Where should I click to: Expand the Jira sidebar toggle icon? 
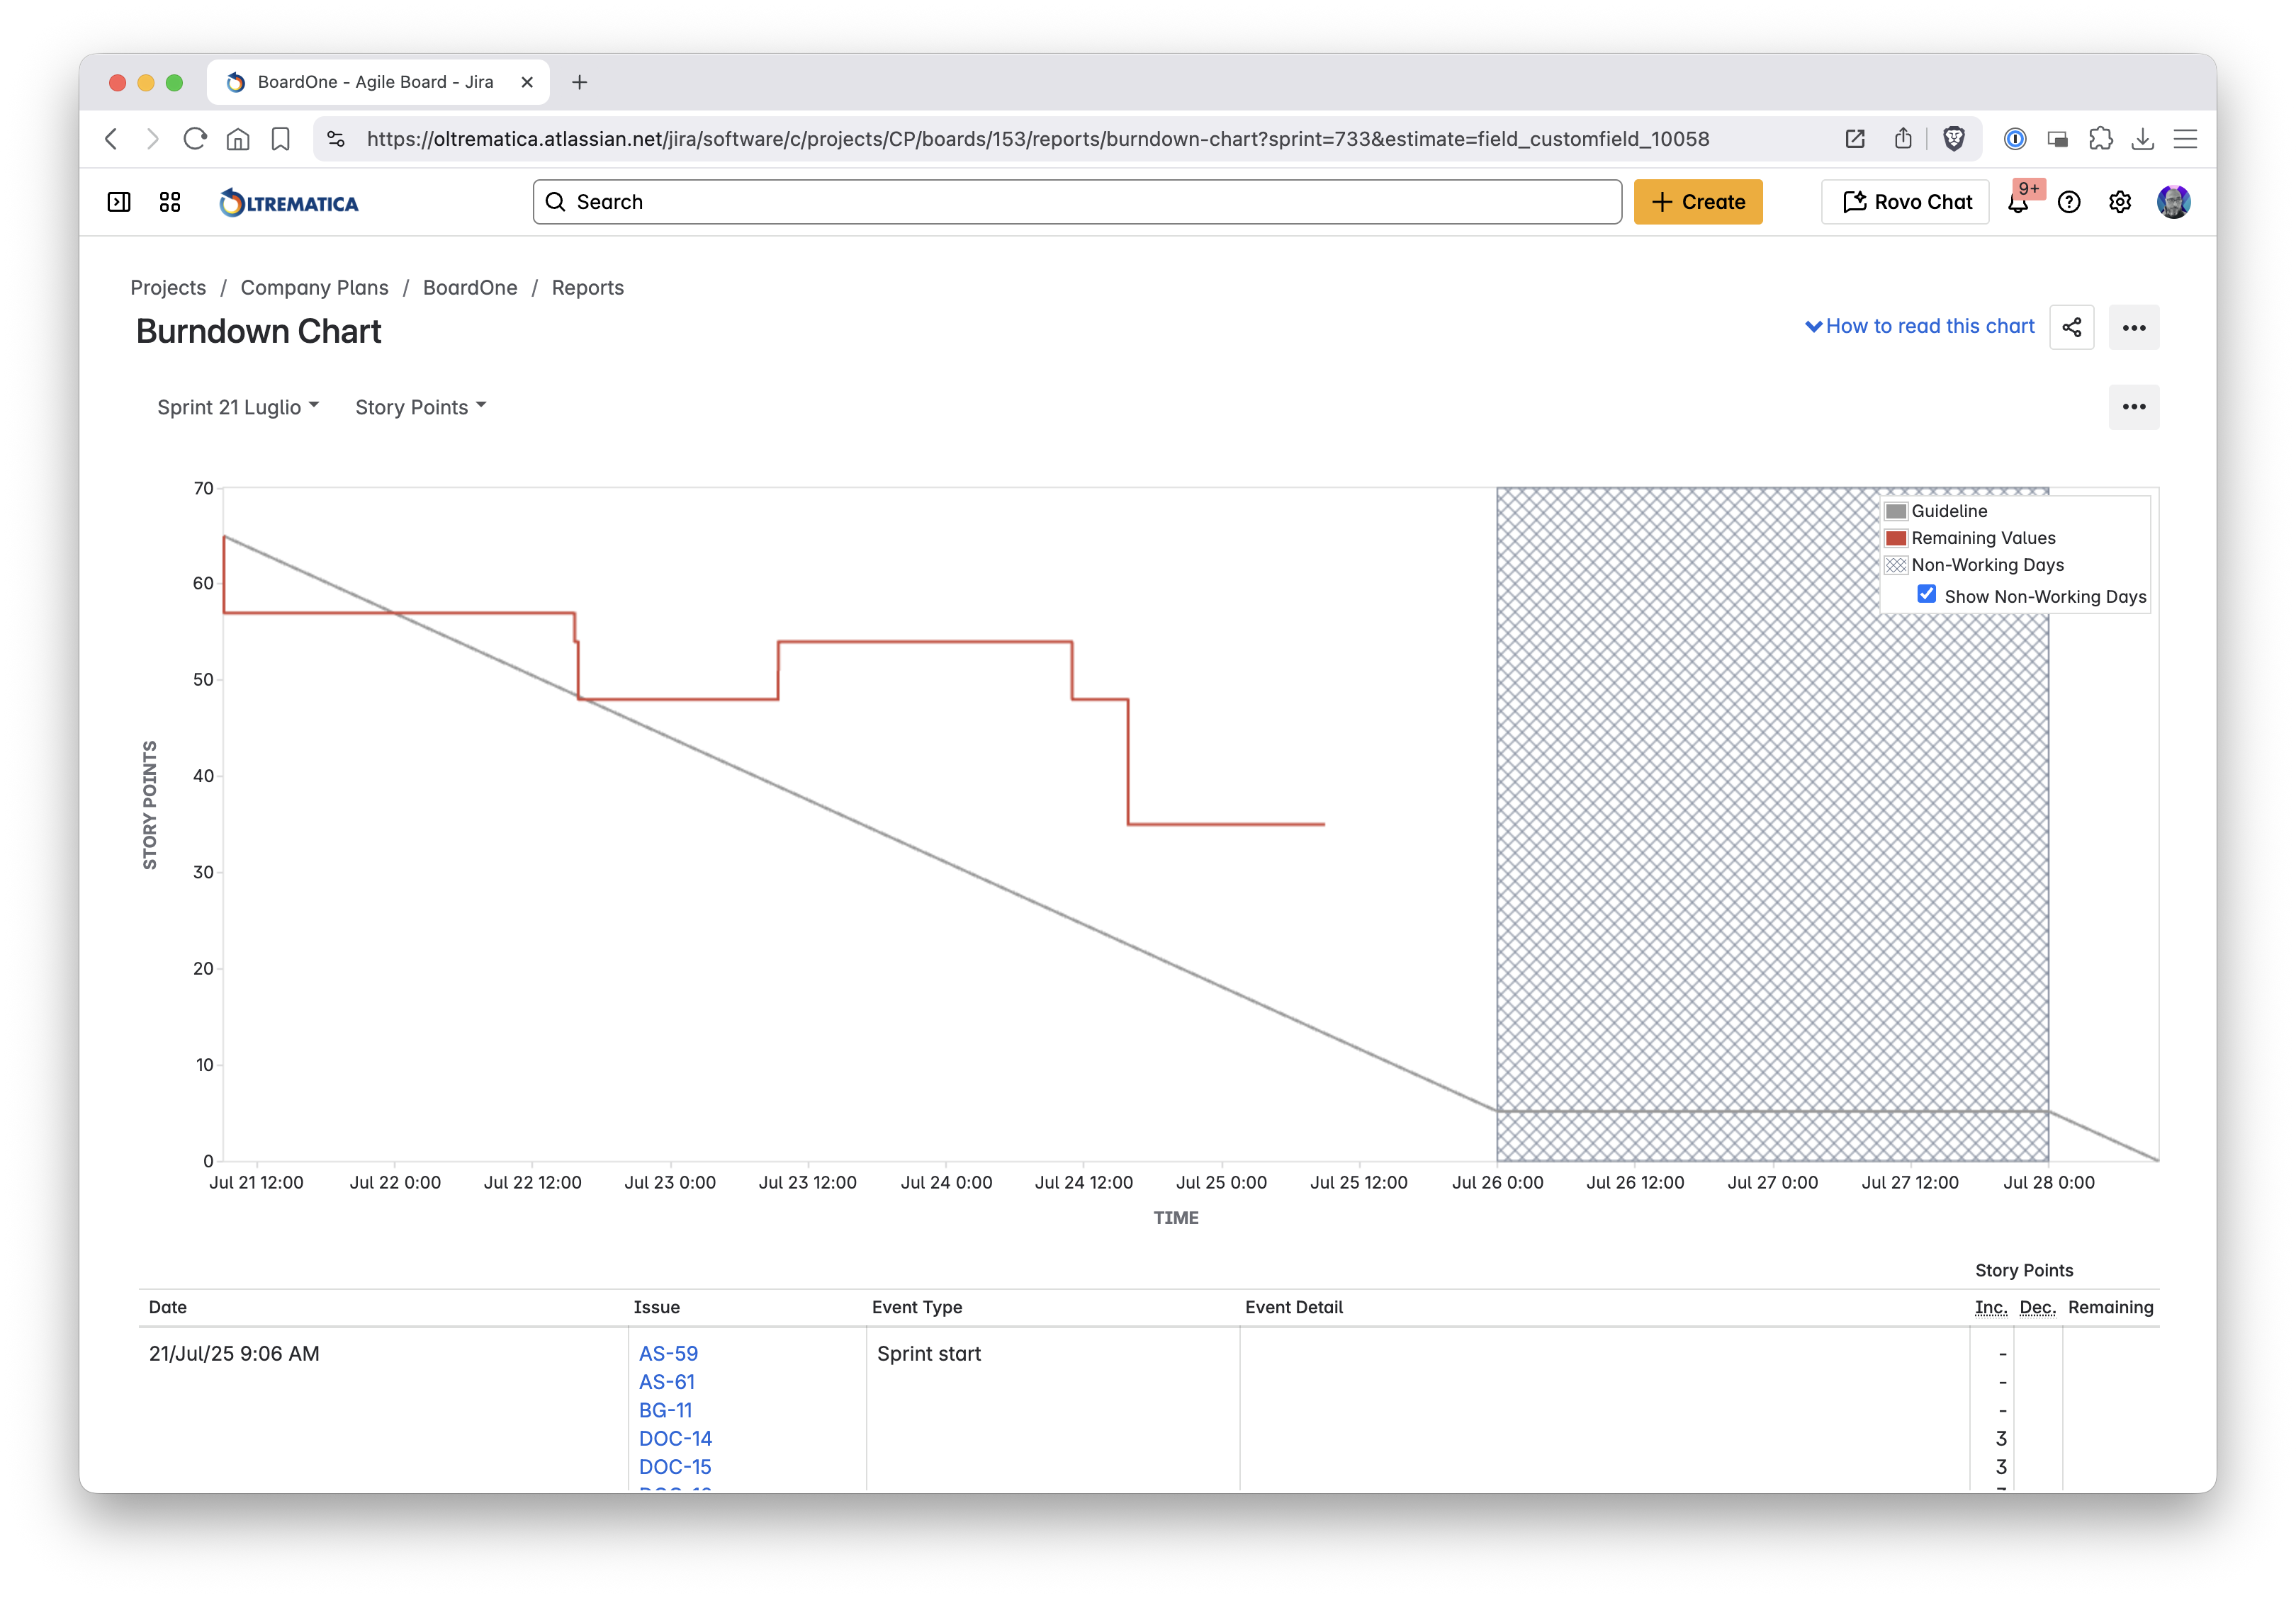pos(118,202)
